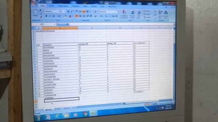Click the Font Color red A swatch

coord(71,16)
